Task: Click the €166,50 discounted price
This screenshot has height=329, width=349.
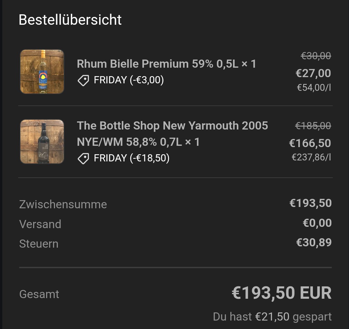Action: 310,143
